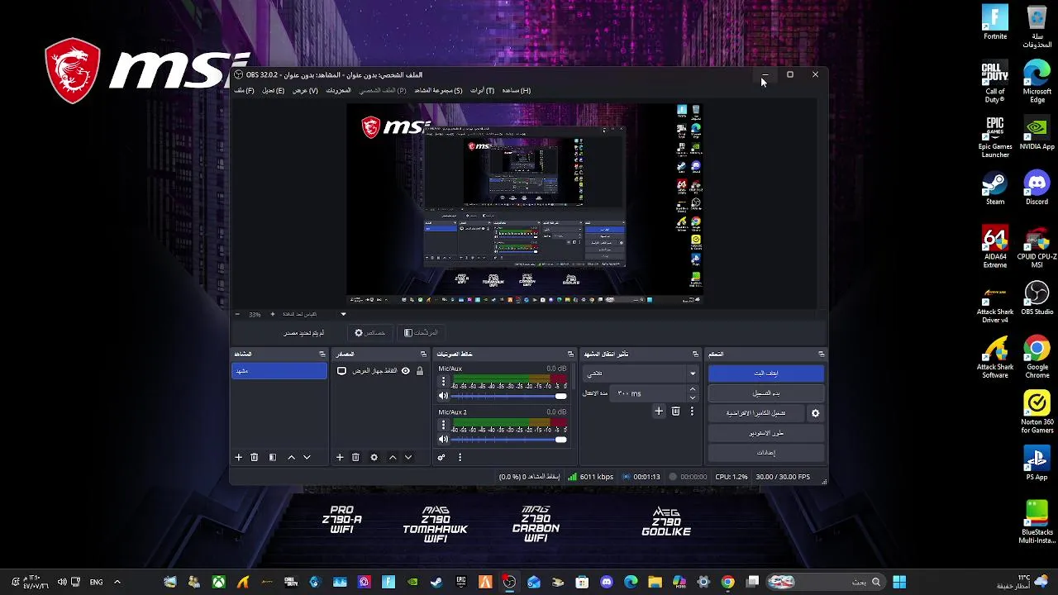This screenshot has width=1058, height=595.
Task: Click Start Virtual Camera button
Action: click(755, 413)
